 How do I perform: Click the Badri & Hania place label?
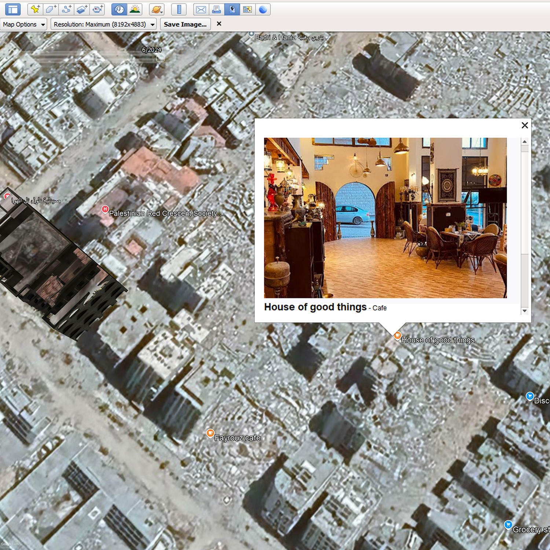(289, 37)
